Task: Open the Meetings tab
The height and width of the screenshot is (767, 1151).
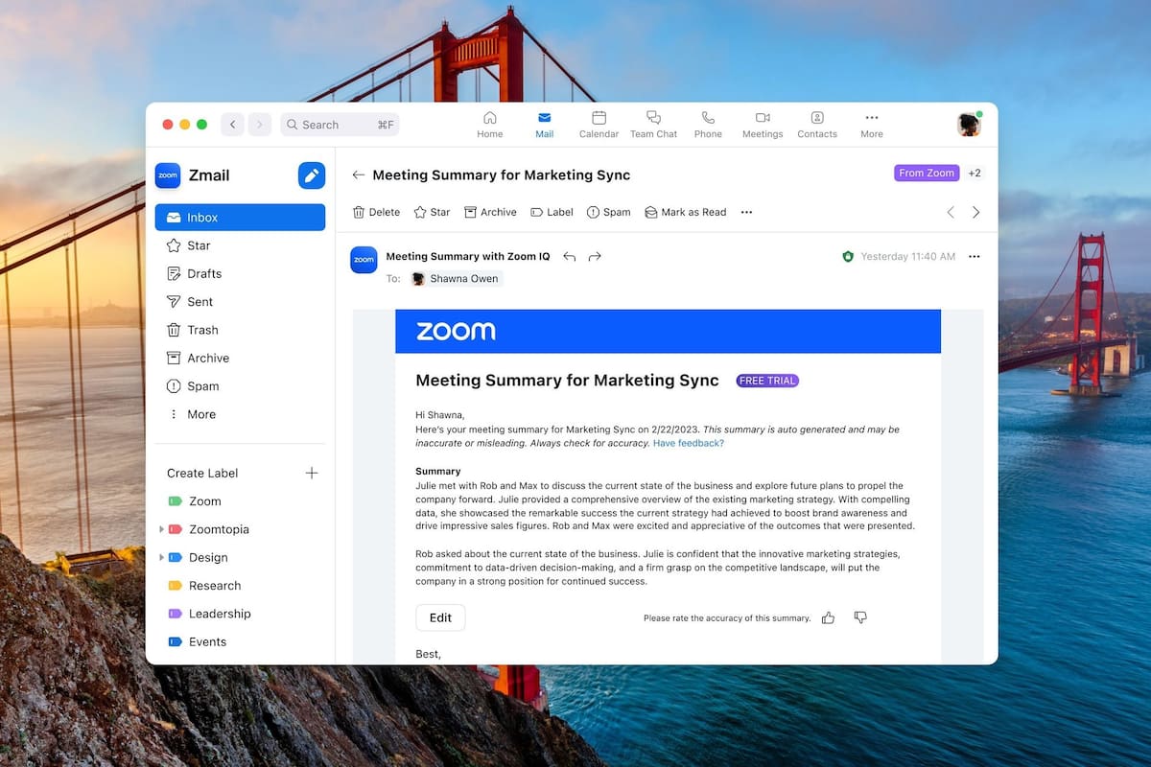Action: (x=762, y=125)
